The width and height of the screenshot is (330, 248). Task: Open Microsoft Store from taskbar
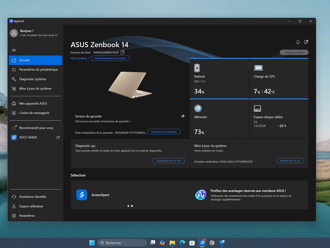coord(192,243)
